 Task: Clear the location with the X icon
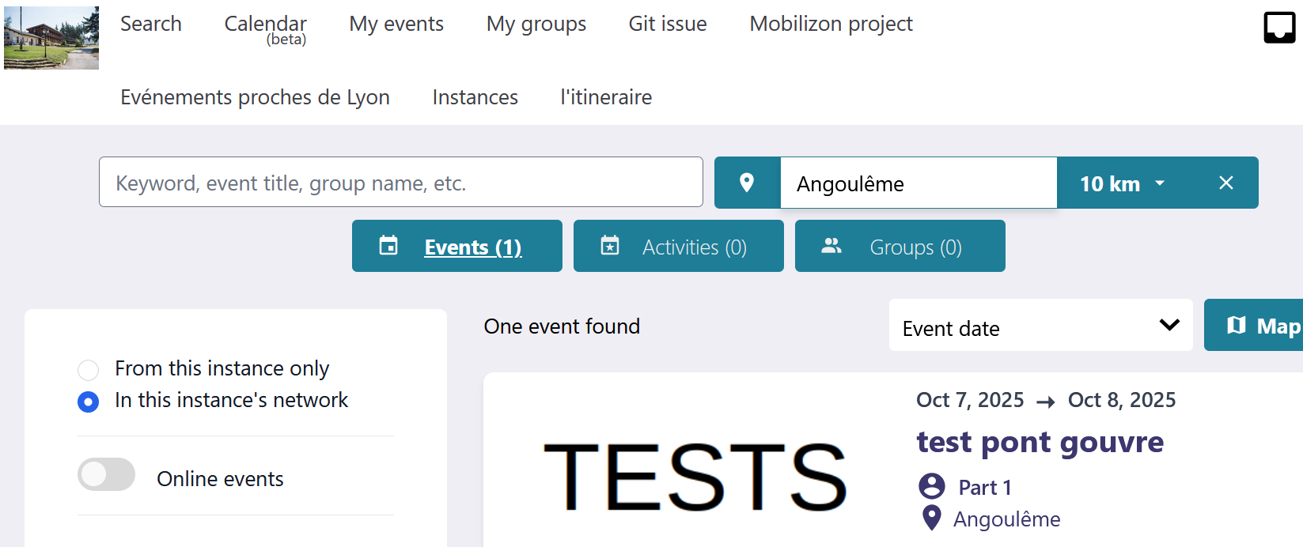(1225, 183)
